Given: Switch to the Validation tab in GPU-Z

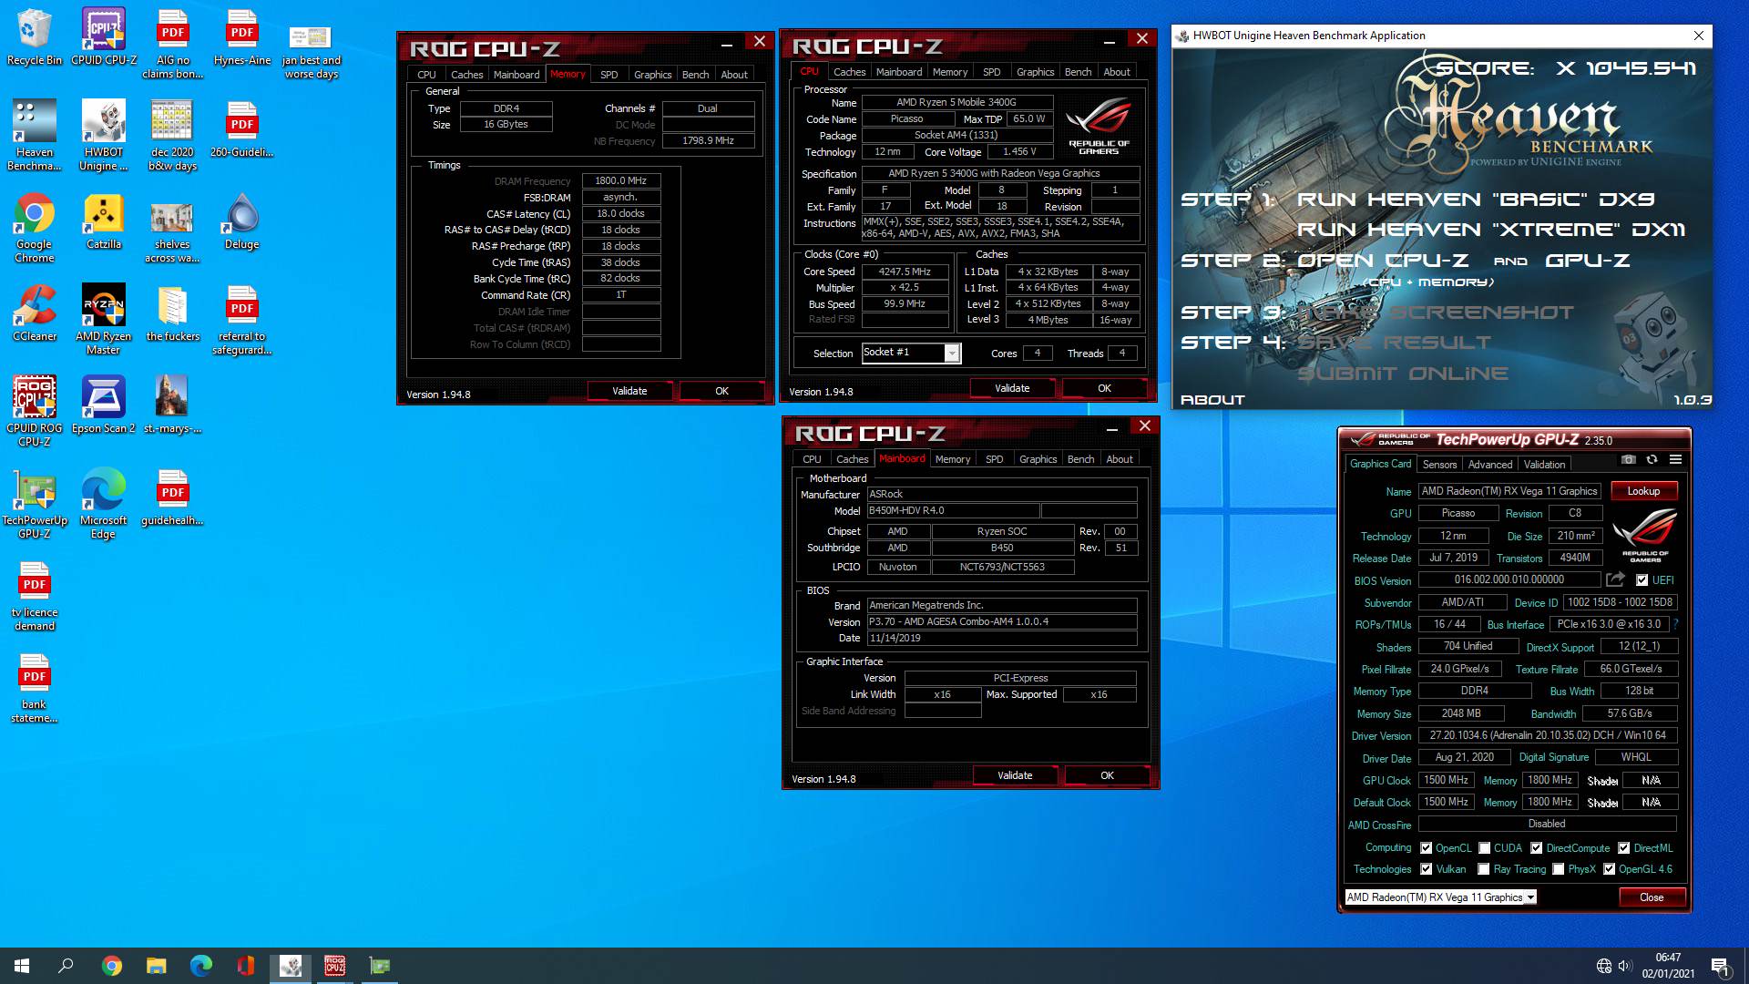Looking at the screenshot, I should (x=1545, y=465).
